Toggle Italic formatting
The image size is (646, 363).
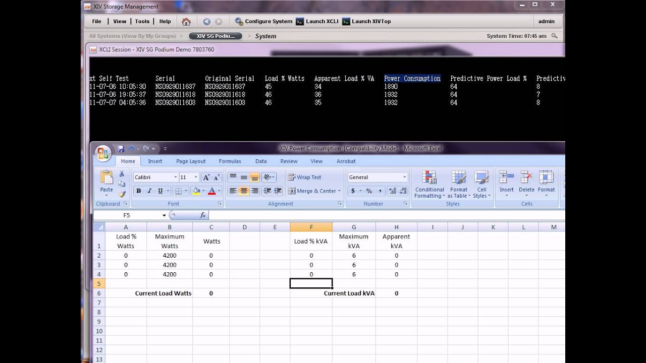coord(149,191)
